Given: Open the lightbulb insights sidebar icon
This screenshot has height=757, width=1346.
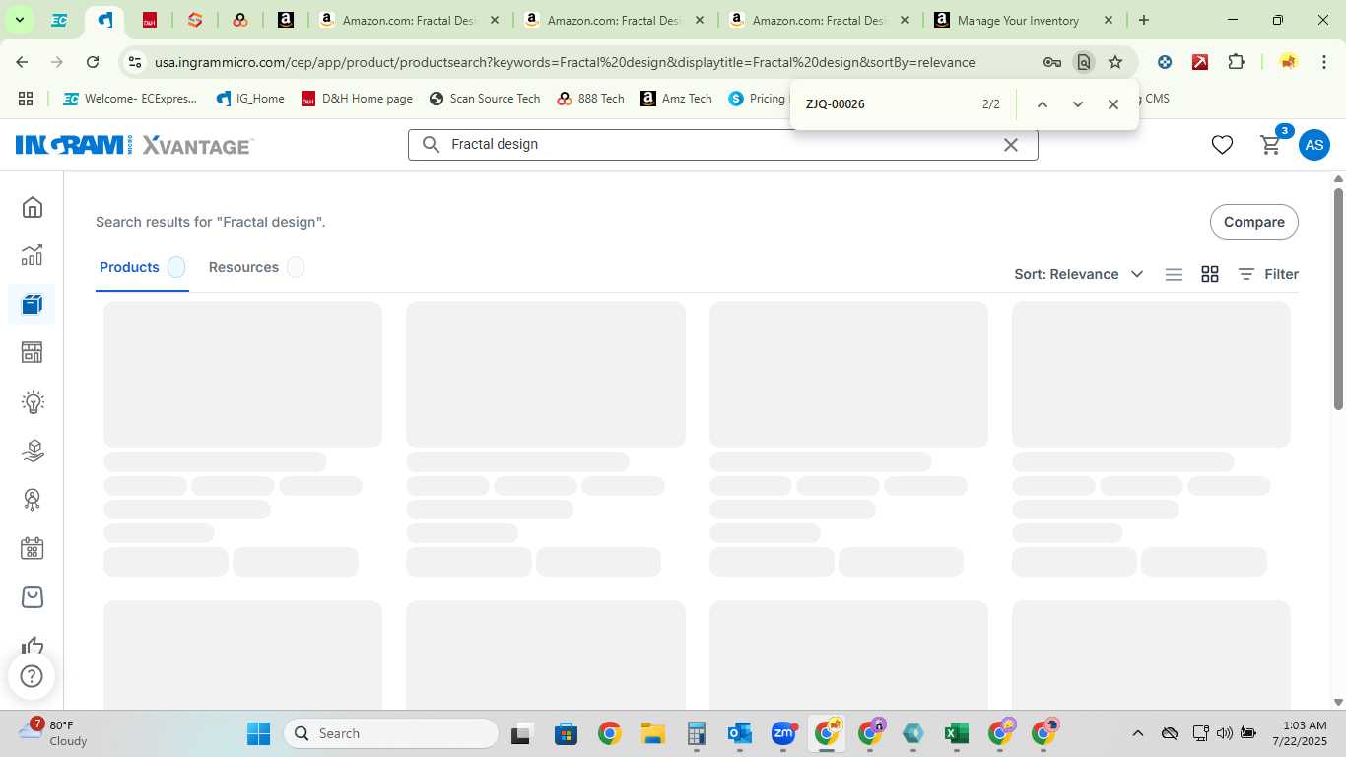Looking at the screenshot, I should pyautogui.click(x=32, y=402).
